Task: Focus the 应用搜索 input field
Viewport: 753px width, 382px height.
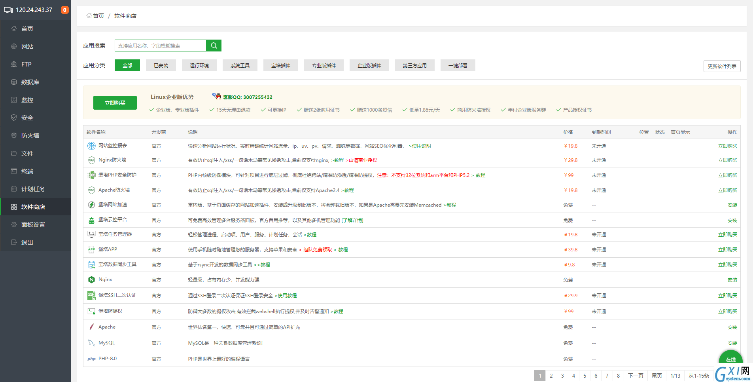Action: tap(161, 46)
